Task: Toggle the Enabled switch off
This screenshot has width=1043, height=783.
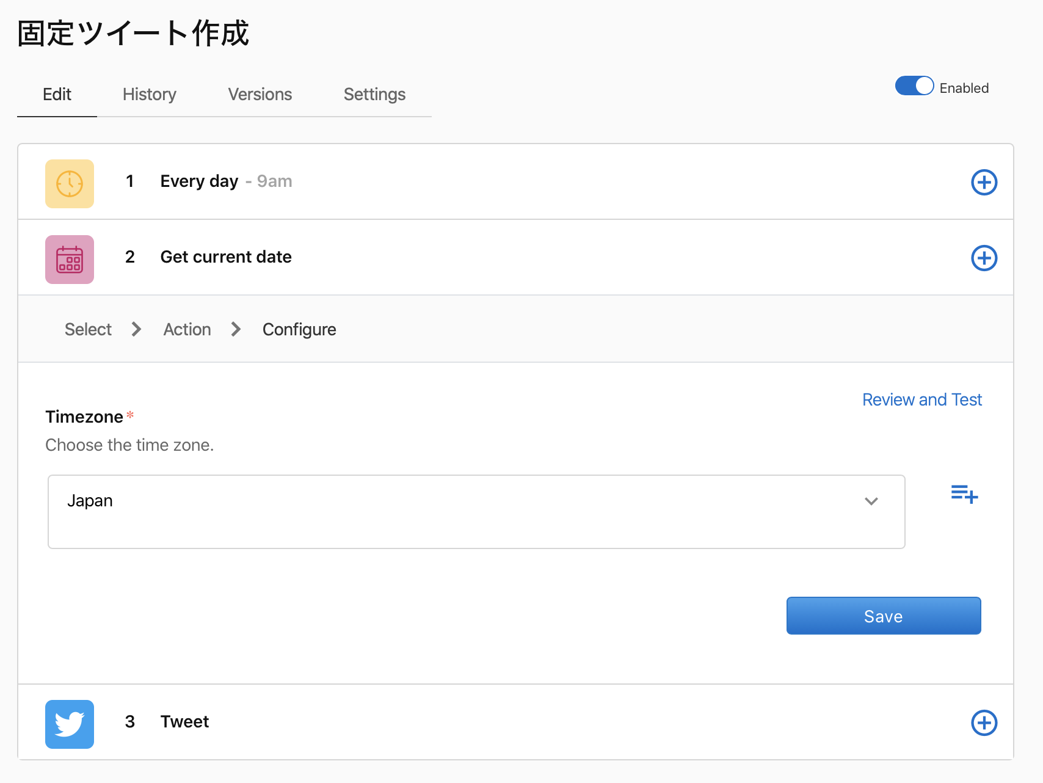Action: tap(914, 86)
